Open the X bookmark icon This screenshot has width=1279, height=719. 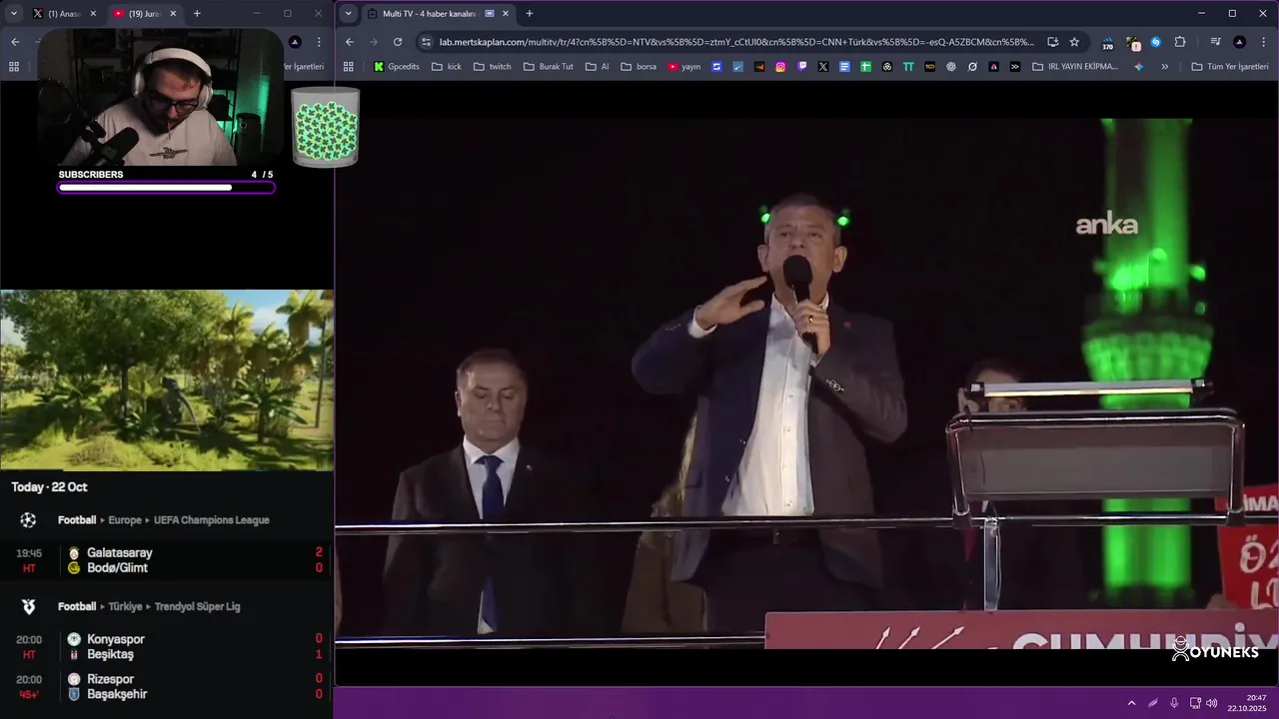coord(823,67)
